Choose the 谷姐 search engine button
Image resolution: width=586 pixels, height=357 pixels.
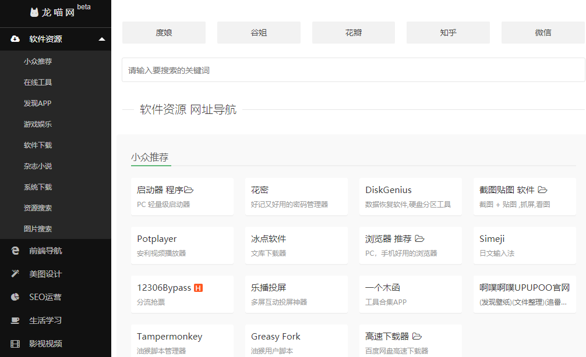click(x=259, y=33)
